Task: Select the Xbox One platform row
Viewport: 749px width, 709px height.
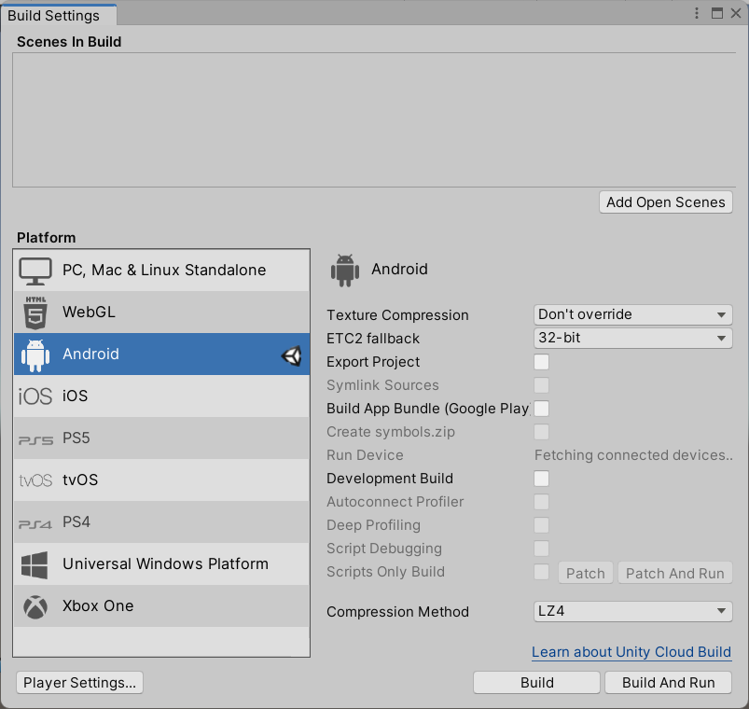Action: tap(161, 606)
